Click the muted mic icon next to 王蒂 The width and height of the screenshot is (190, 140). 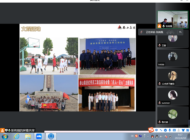[x=160, y=45]
